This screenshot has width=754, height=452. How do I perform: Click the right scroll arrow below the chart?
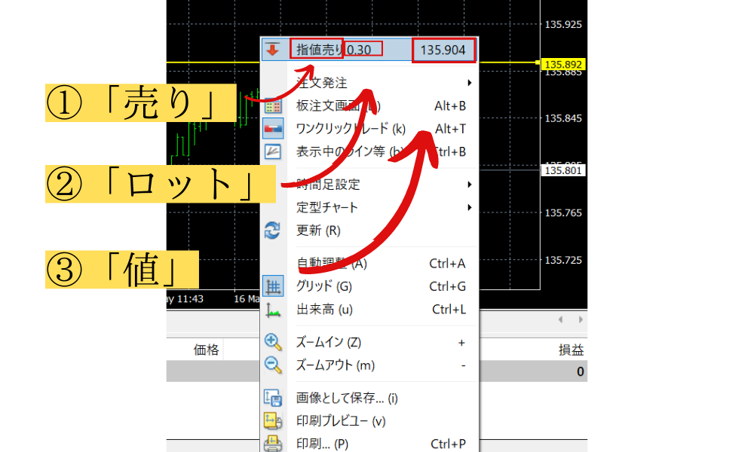(x=581, y=320)
